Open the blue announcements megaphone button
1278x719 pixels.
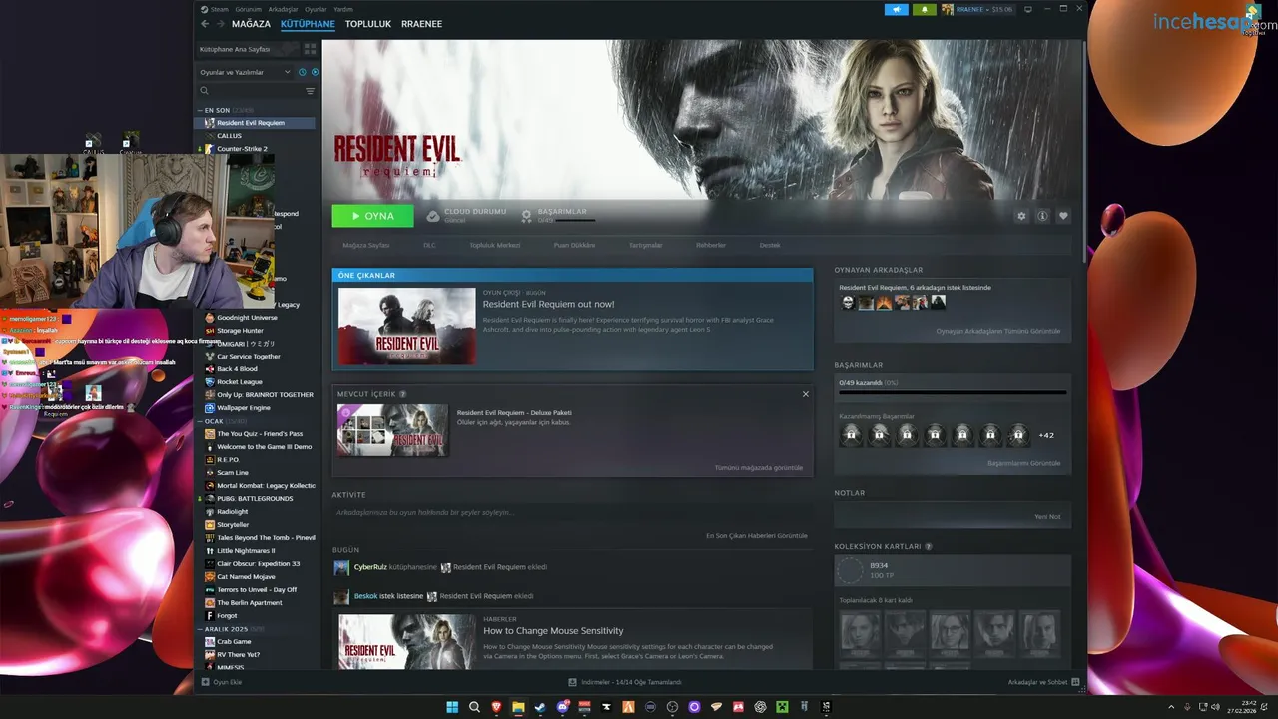tap(896, 9)
